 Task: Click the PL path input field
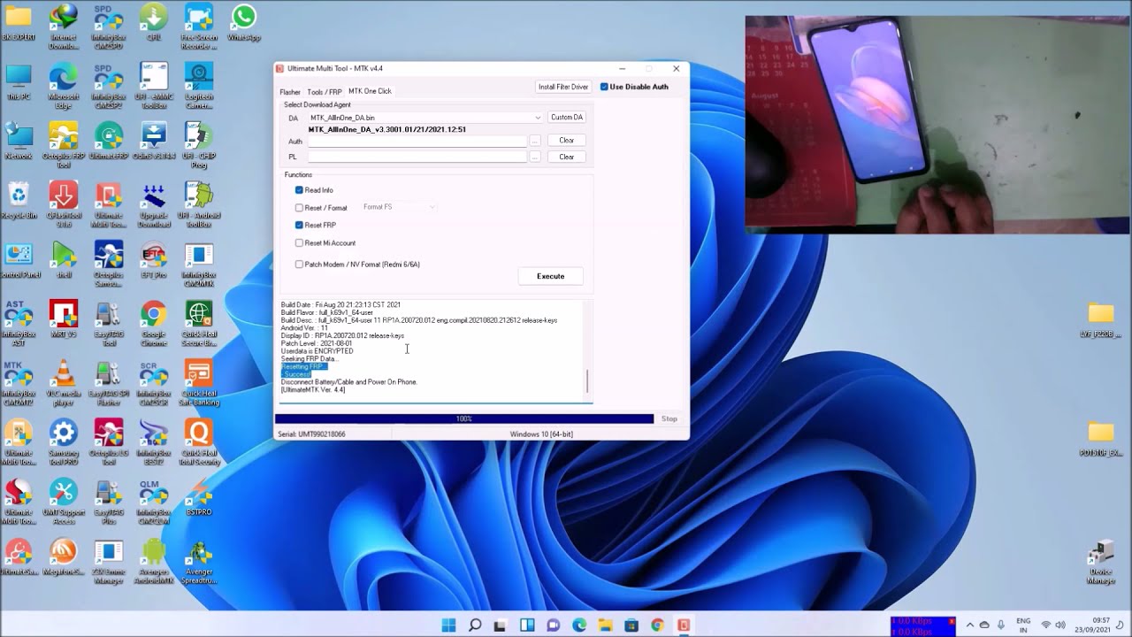point(417,157)
